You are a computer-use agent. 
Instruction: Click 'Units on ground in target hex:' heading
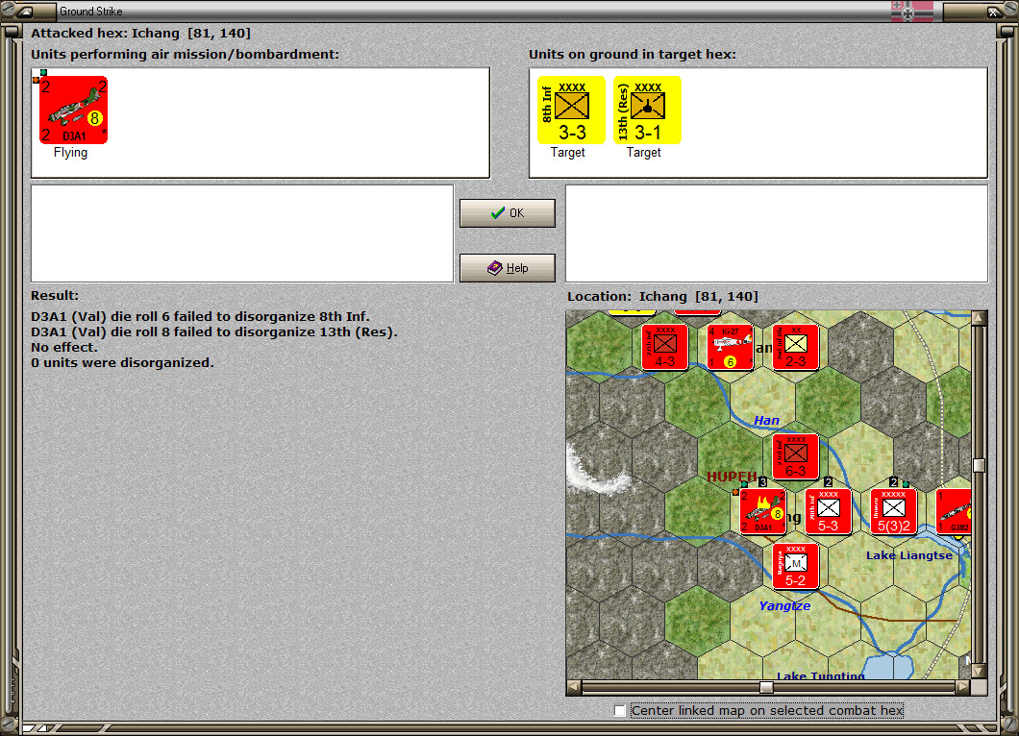pyautogui.click(x=633, y=55)
